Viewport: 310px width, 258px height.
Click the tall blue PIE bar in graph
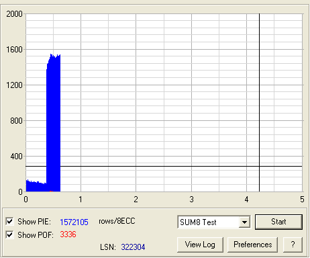pos(54,123)
